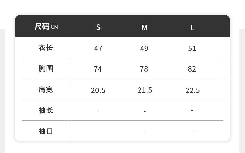Click the 袖长 dash under size M

coord(145,111)
